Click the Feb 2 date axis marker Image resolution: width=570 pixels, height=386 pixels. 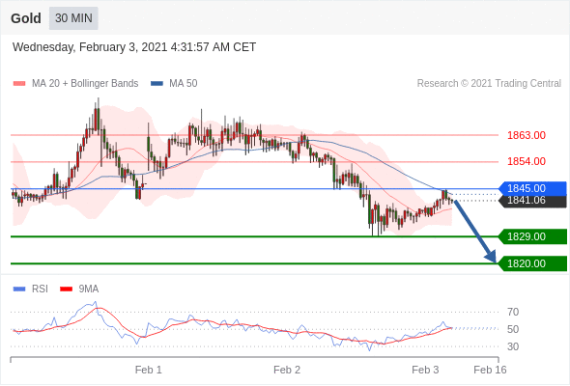[287, 370]
